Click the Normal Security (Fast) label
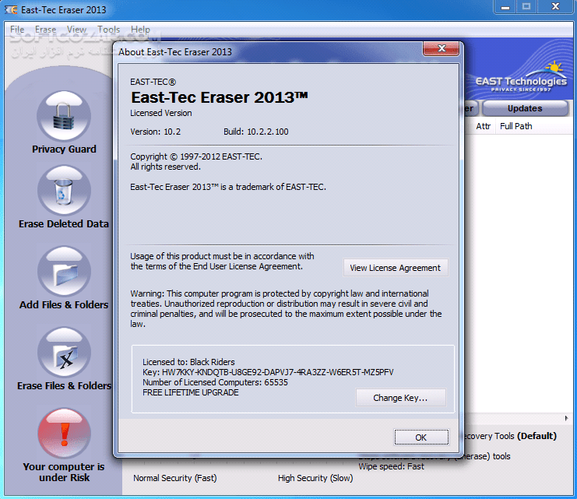Screen dimensions: 577x499 pyautogui.click(x=174, y=478)
